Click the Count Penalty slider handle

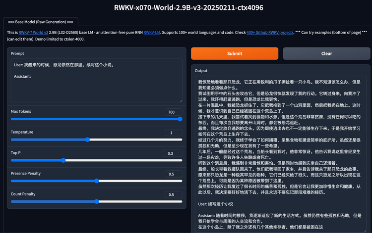click(97, 201)
